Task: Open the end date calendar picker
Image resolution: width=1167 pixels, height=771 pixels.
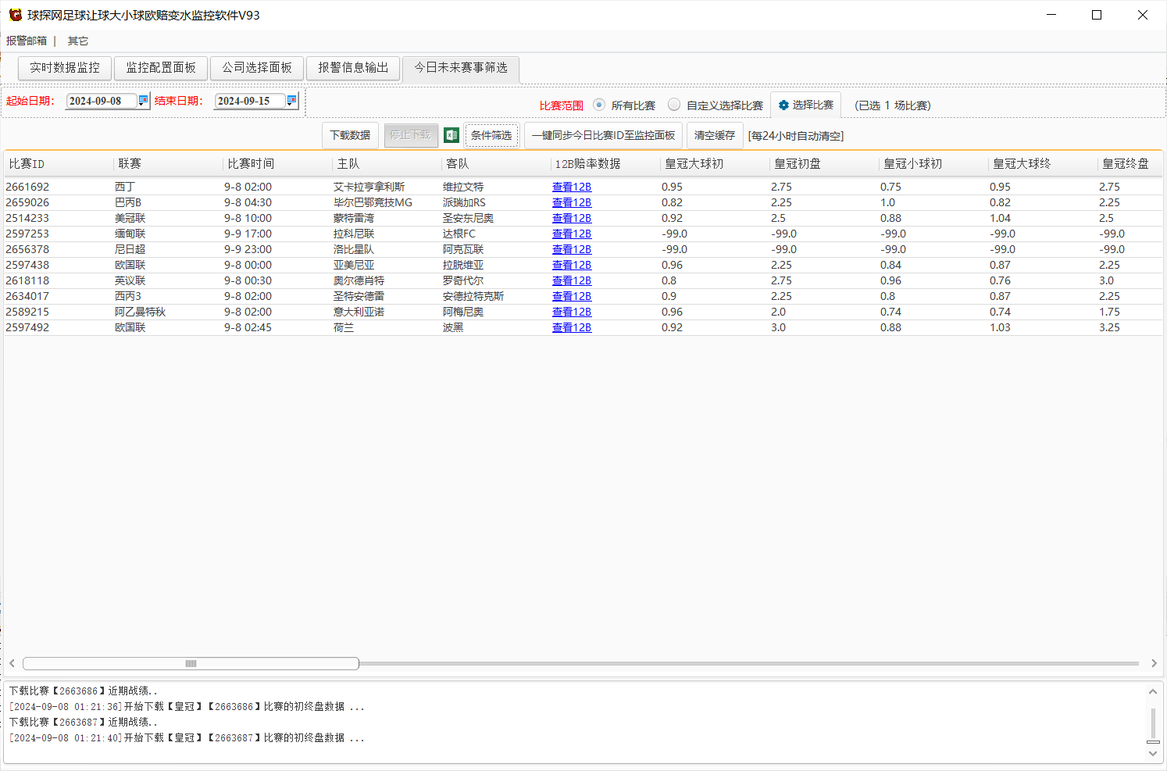Action: 292,100
